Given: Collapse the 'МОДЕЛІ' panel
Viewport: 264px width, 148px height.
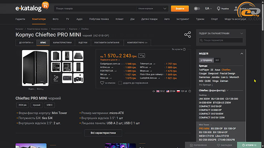Looking at the screenshot, I should click(x=242, y=53).
